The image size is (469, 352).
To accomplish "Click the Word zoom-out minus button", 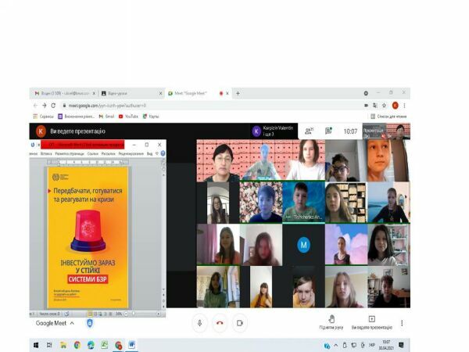I will [126, 314].
